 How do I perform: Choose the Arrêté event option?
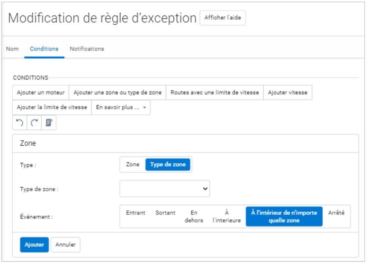(336, 212)
